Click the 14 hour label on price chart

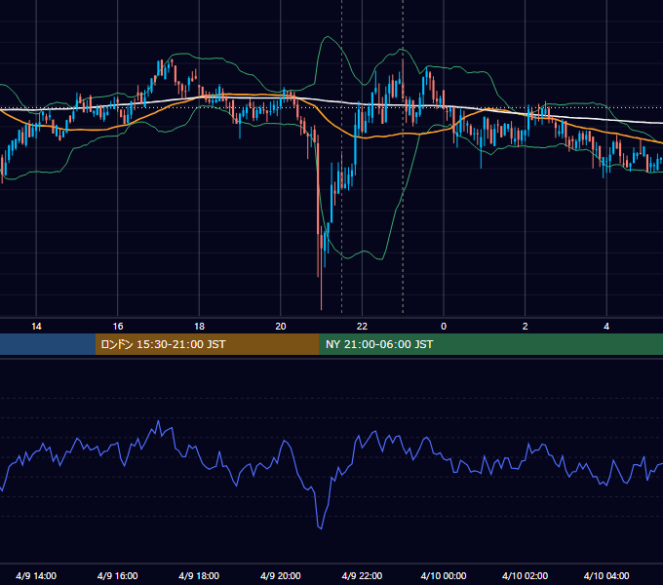tap(36, 327)
